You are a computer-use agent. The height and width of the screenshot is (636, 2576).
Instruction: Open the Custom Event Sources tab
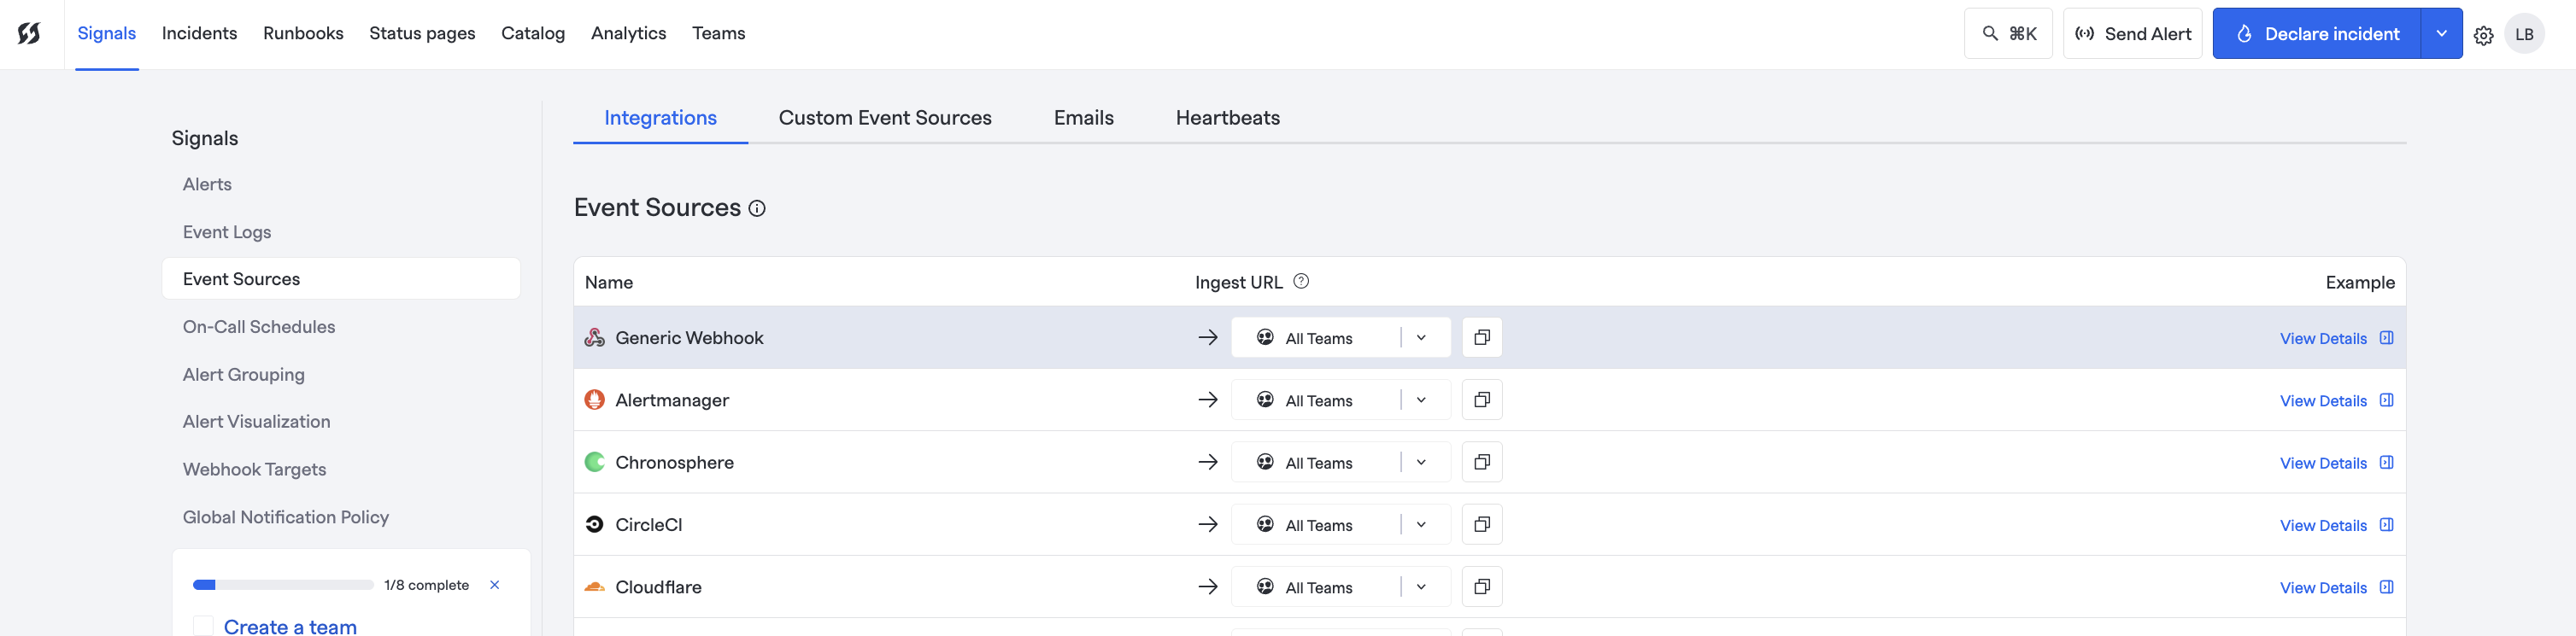click(x=884, y=118)
